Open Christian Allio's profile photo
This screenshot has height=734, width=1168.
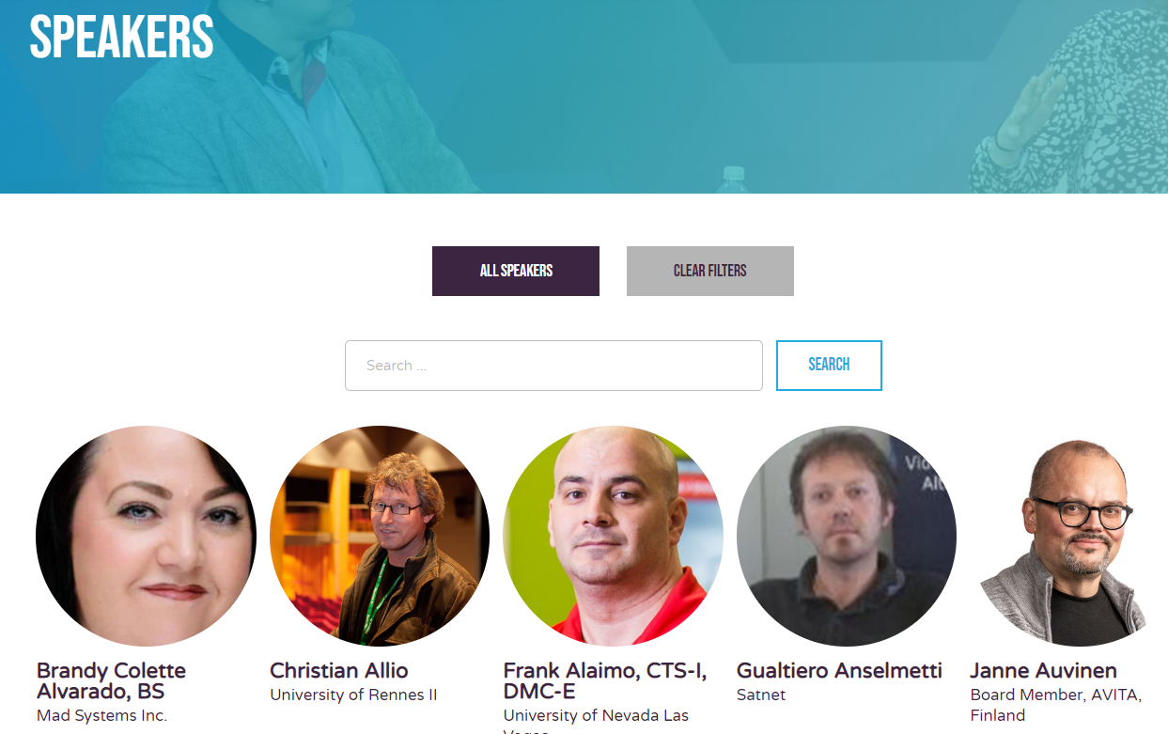pos(380,536)
